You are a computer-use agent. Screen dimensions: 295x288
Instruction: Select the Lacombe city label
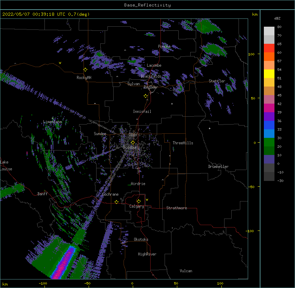(154, 65)
